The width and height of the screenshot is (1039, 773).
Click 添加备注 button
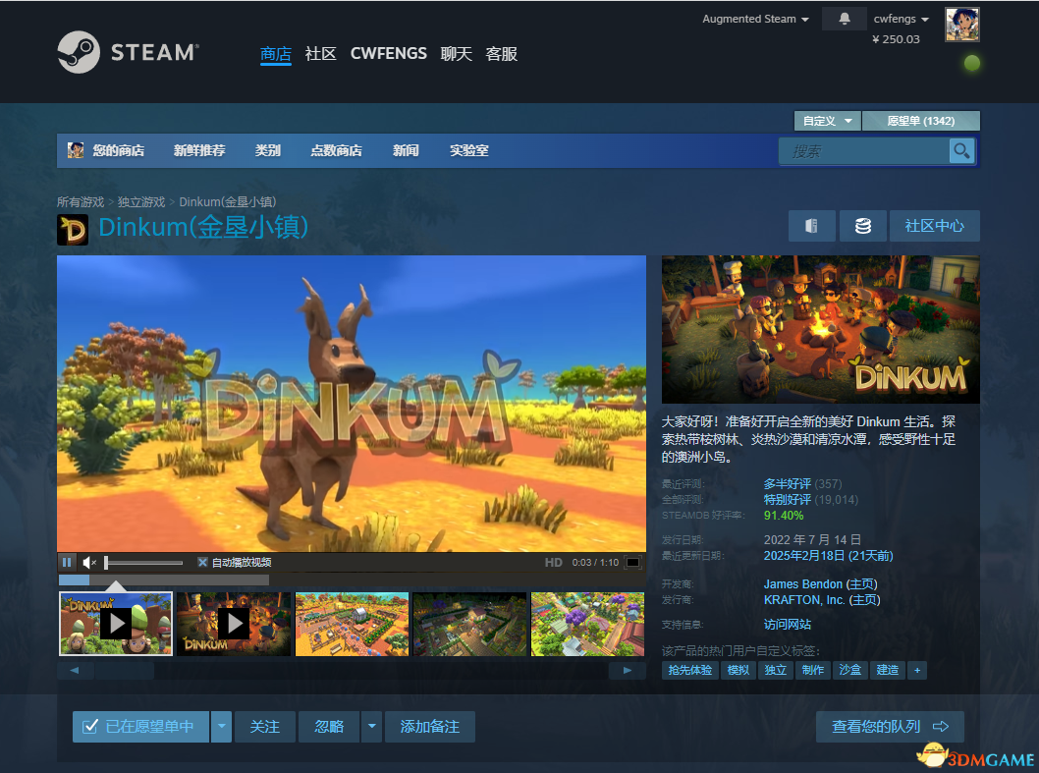click(430, 727)
